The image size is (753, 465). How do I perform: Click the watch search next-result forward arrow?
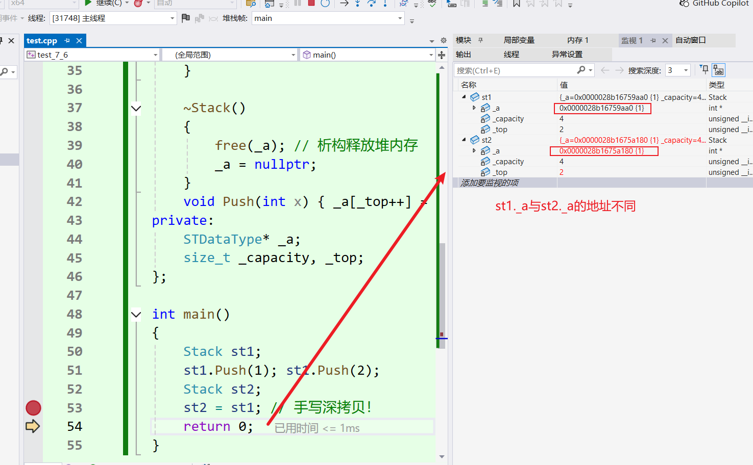pos(619,70)
